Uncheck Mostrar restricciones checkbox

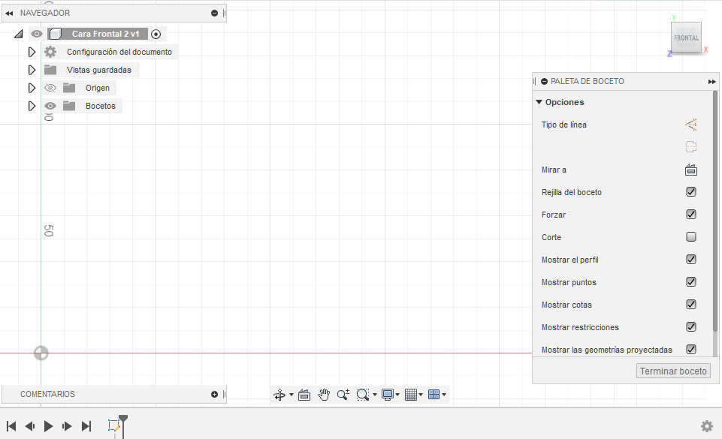[x=691, y=327]
